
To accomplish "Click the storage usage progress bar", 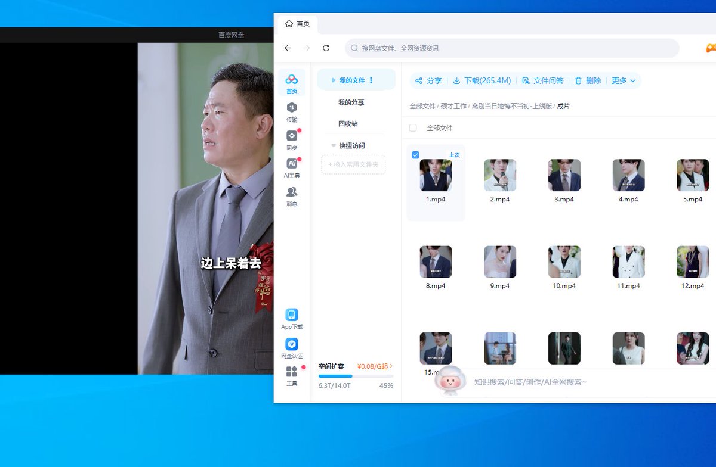I will click(356, 376).
